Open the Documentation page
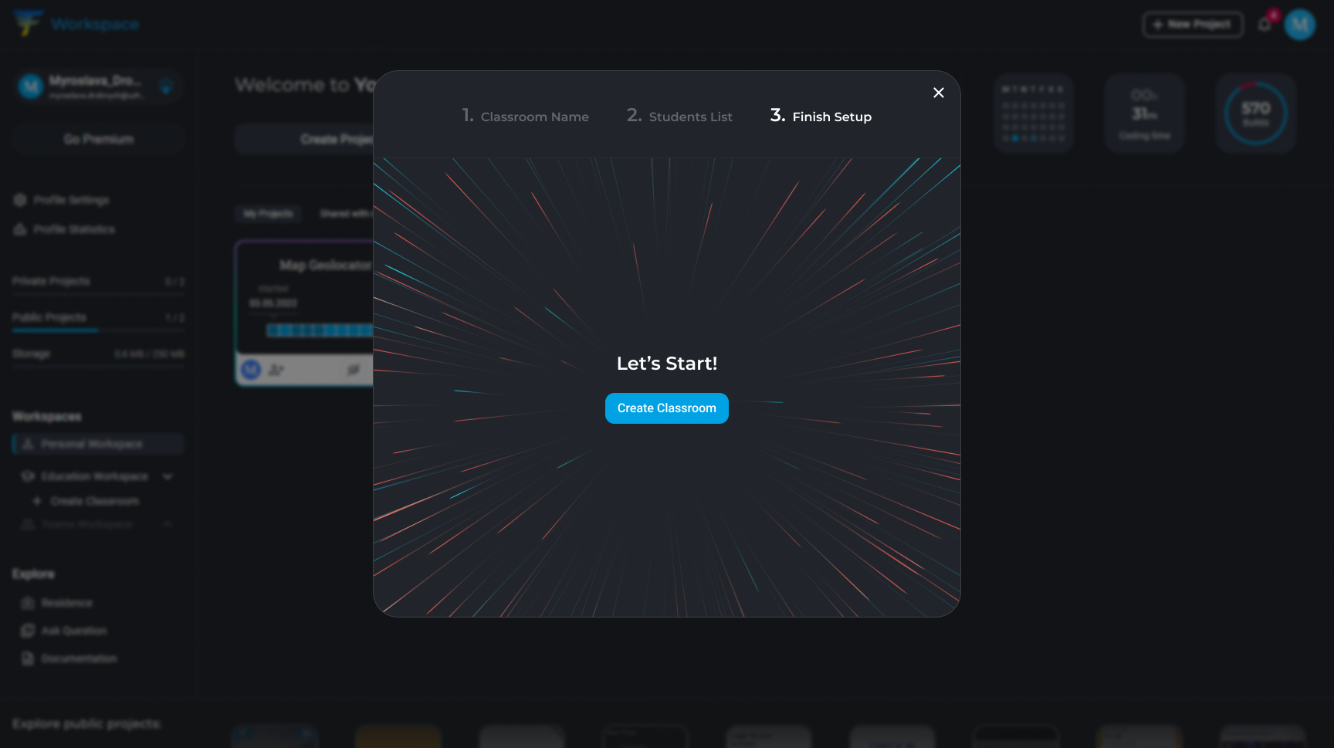This screenshot has width=1334, height=748. click(80, 658)
